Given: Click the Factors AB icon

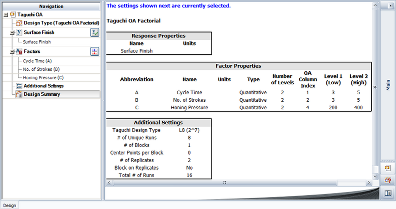Looking at the screenshot, I should (19, 51).
